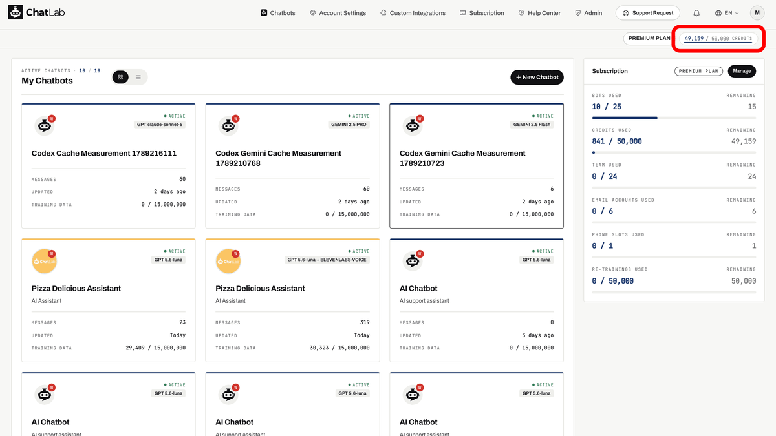Click the Phone Slots Used progress bar
Viewport: 776px width, 436px height.
[x=674, y=258]
